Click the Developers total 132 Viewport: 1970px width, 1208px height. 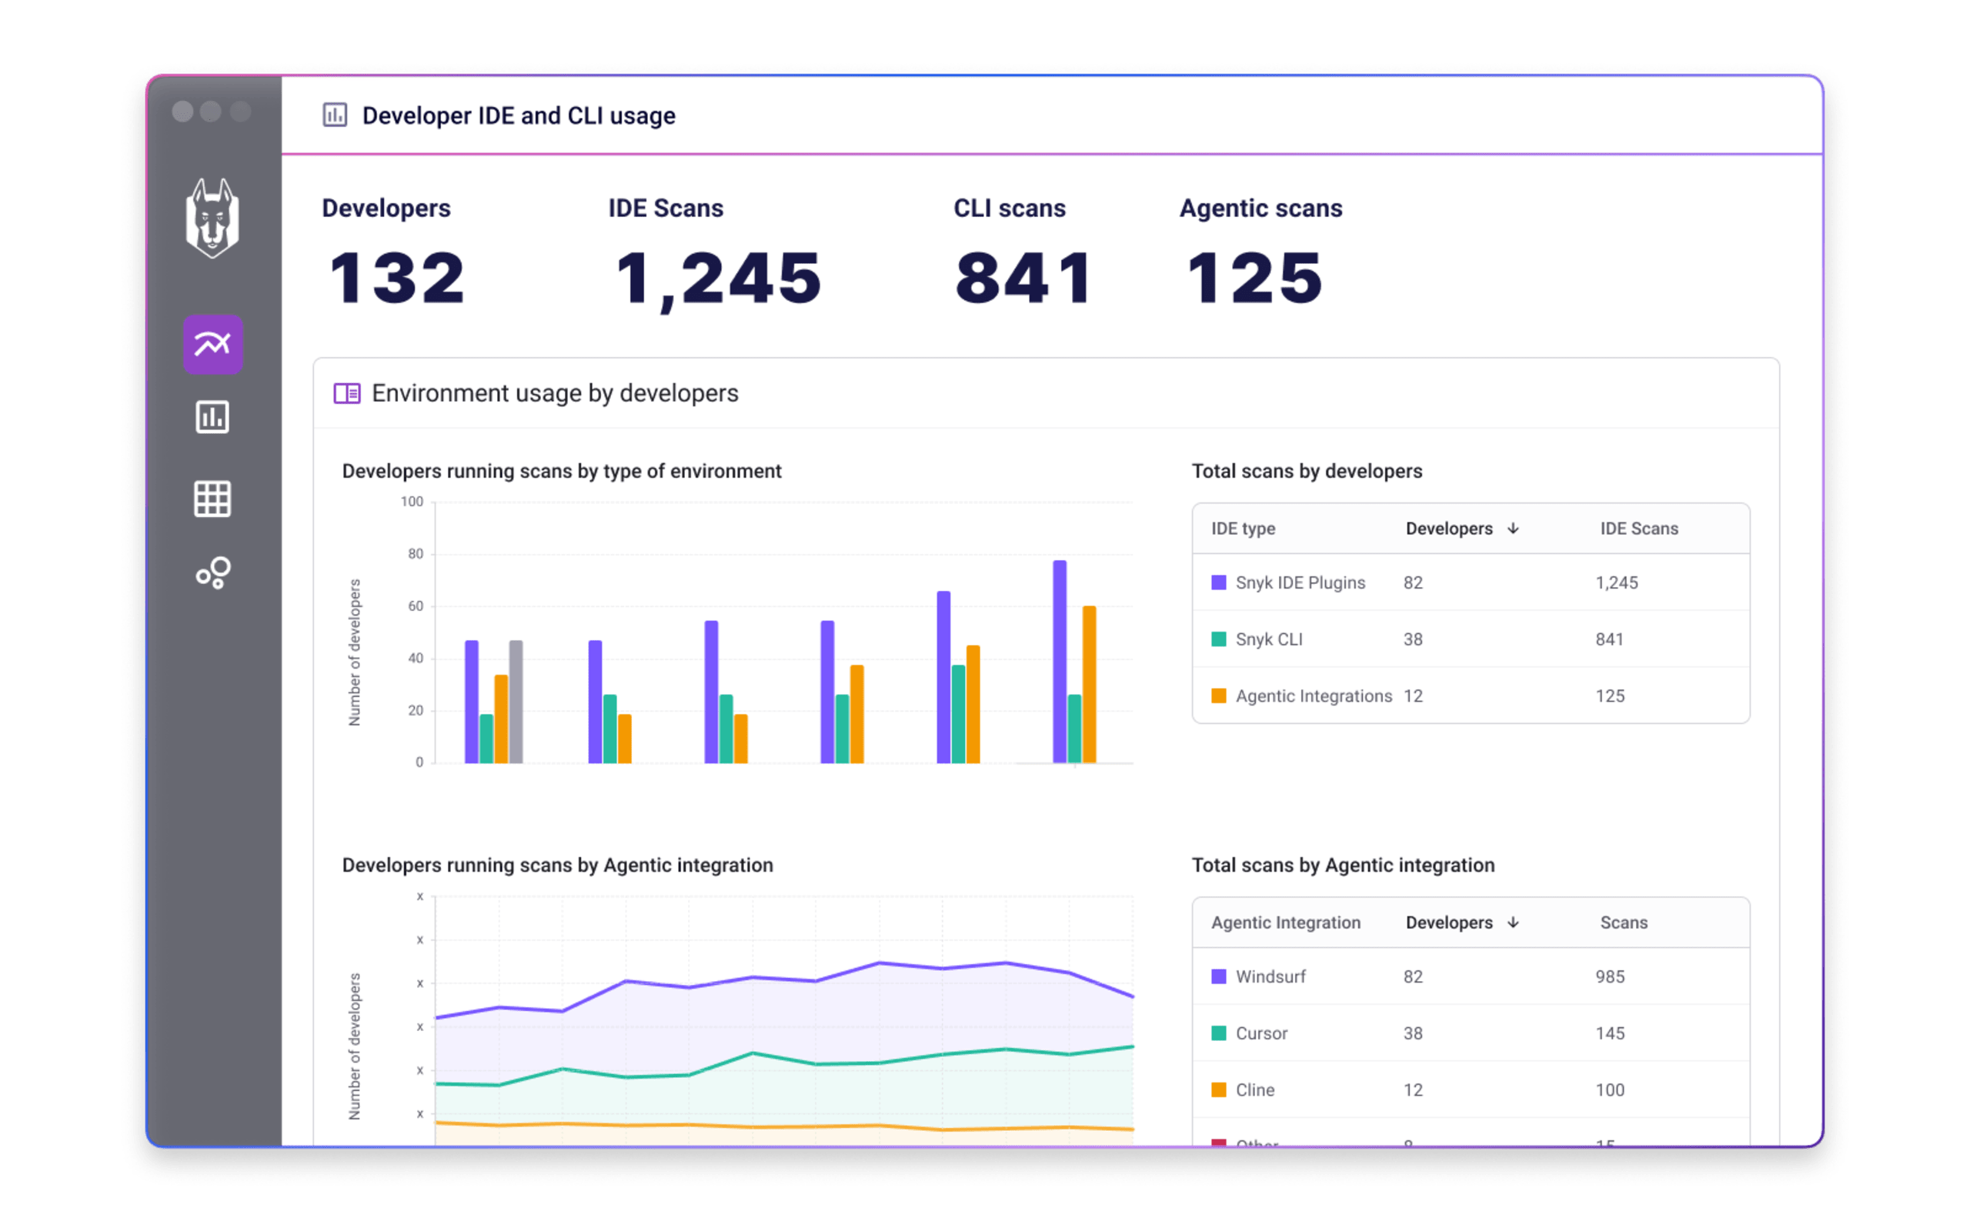(x=397, y=279)
